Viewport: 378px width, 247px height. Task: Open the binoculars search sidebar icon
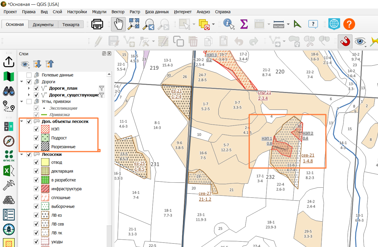tap(9, 92)
